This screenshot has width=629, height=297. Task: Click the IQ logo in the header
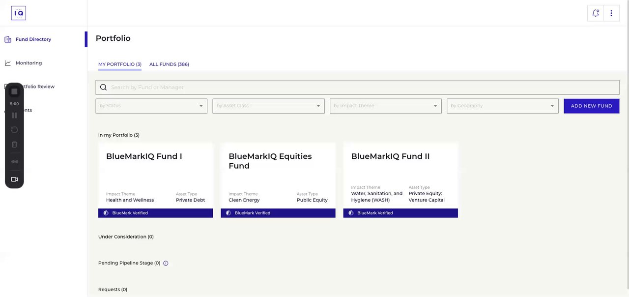(18, 13)
